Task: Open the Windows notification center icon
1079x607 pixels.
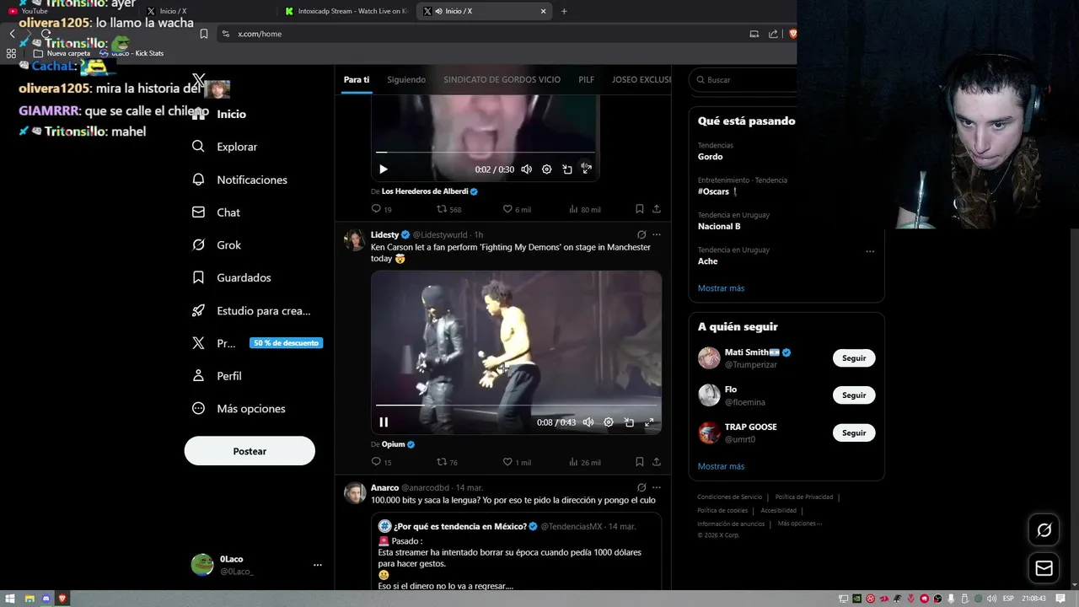Action: coord(1060,599)
